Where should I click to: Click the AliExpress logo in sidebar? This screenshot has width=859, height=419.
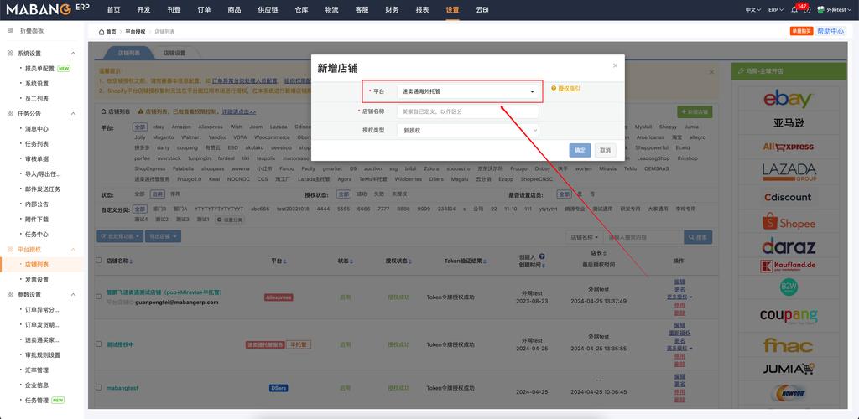[x=788, y=147]
